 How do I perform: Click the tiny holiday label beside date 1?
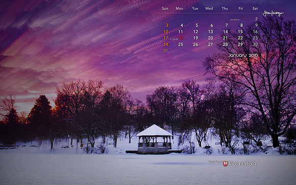pos(235,19)
